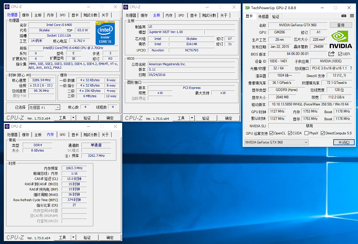Open 测试分数 tab in memory window
The width and height of the screenshot is (358, 244).
pos(90,135)
